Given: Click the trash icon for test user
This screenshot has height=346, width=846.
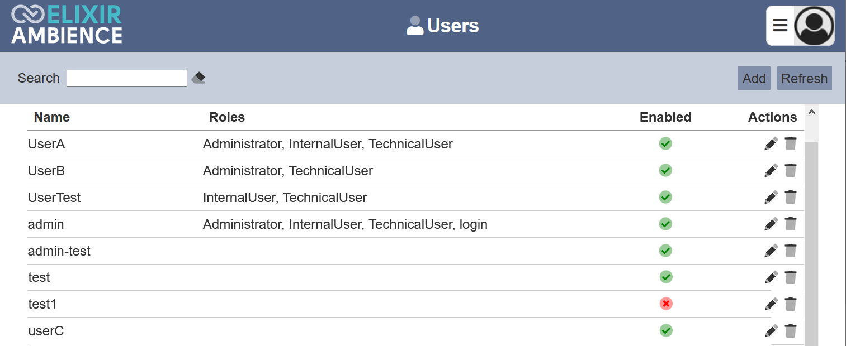Looking at the screenshot, I should pyautogui.click(x=790, y=277).
